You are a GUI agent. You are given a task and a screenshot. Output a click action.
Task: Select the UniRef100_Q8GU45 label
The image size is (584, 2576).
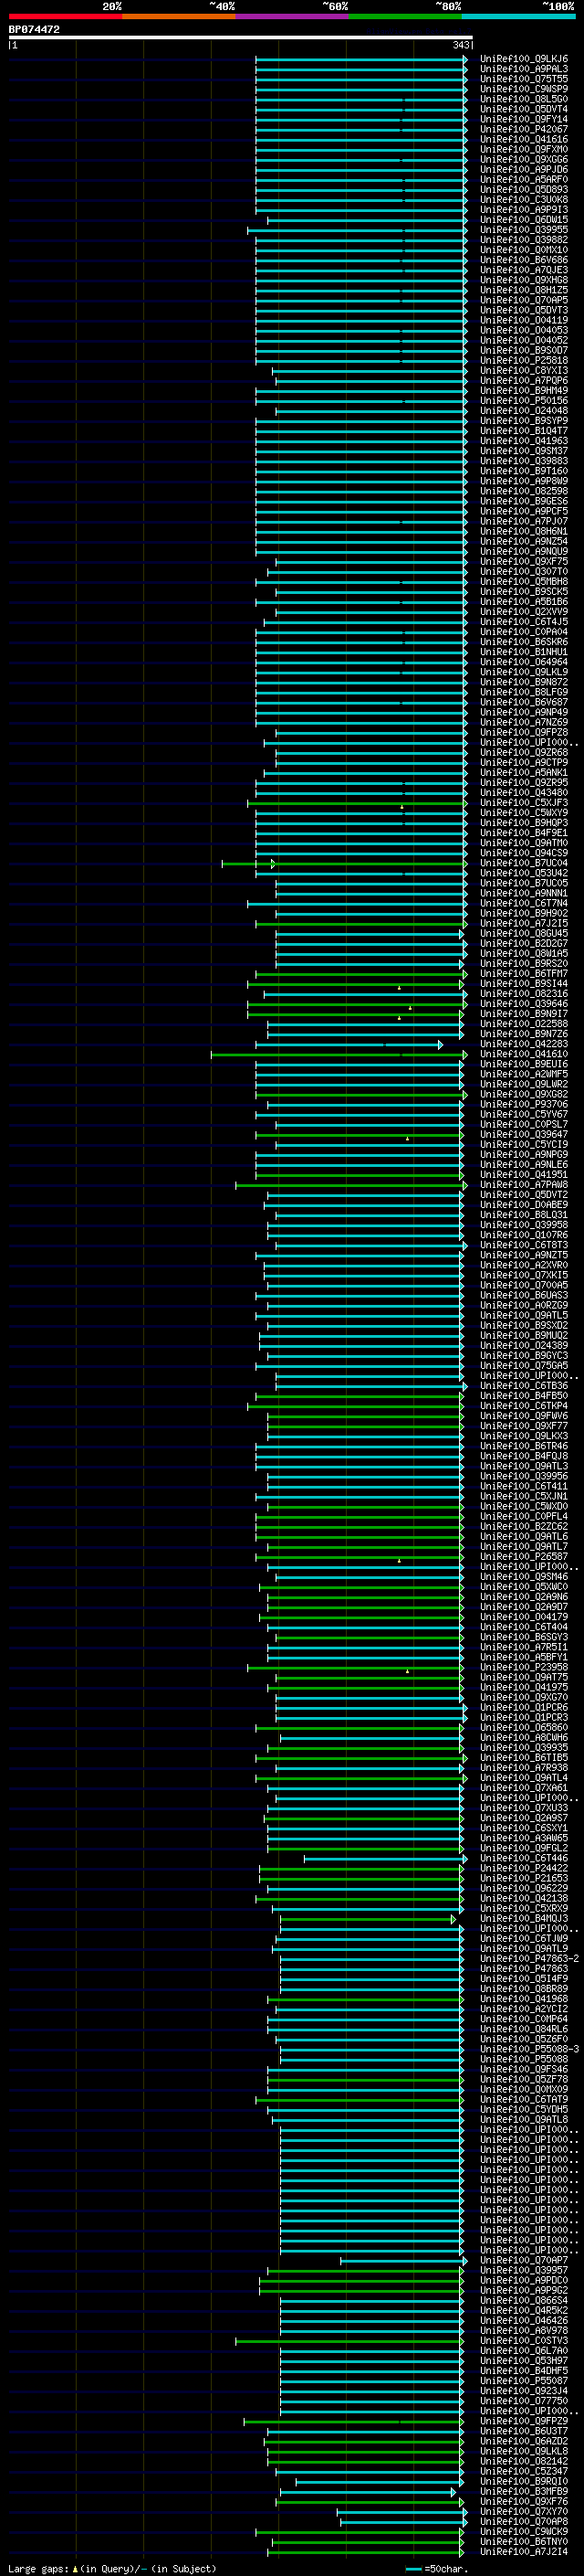point(524,933)
